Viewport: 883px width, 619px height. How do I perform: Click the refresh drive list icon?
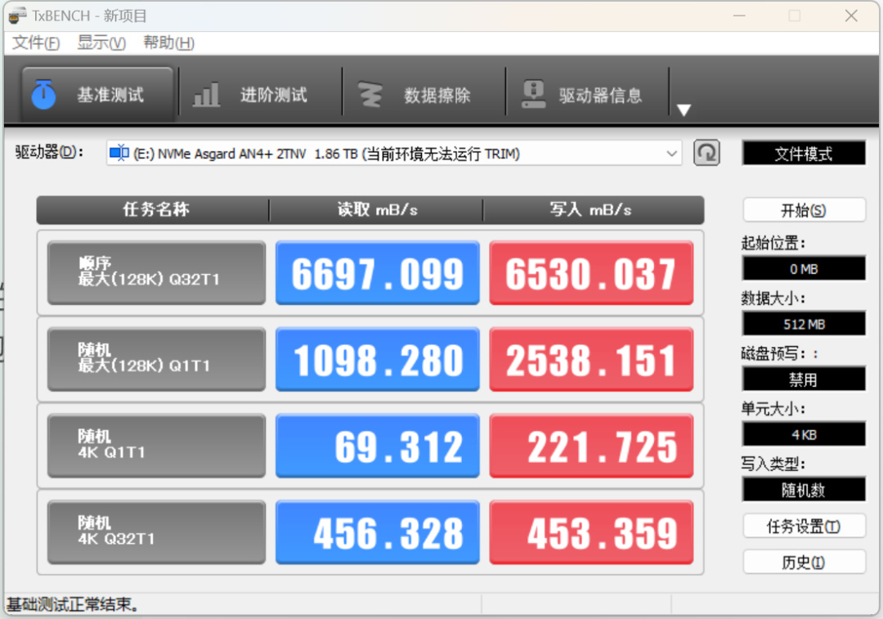click(x=706, y=153)
